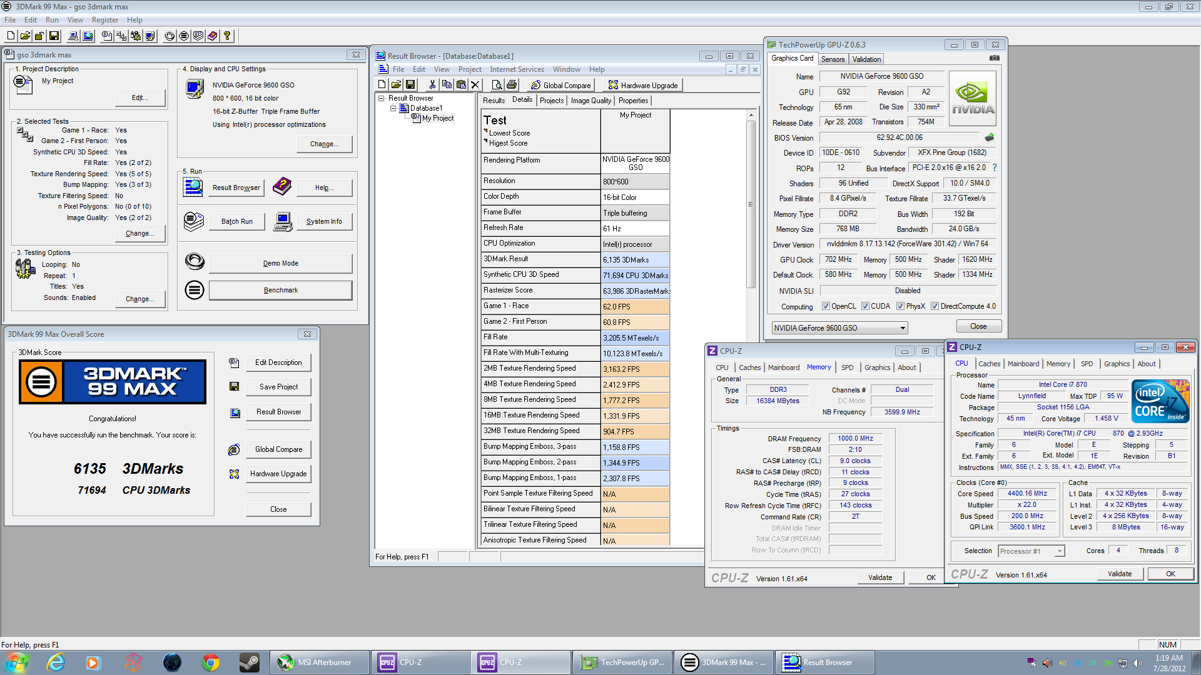Screen dimensions: 1201x675
Task: Click the 3DMark 99 MAX logo image
Action: click(113, 382)
